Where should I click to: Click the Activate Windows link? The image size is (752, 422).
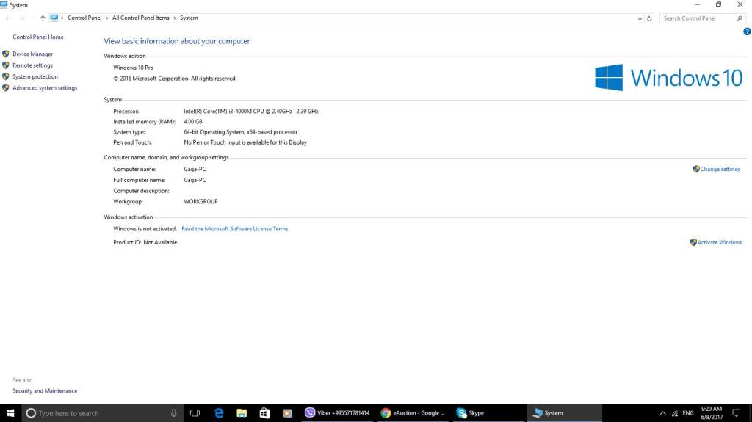point(720,243)
